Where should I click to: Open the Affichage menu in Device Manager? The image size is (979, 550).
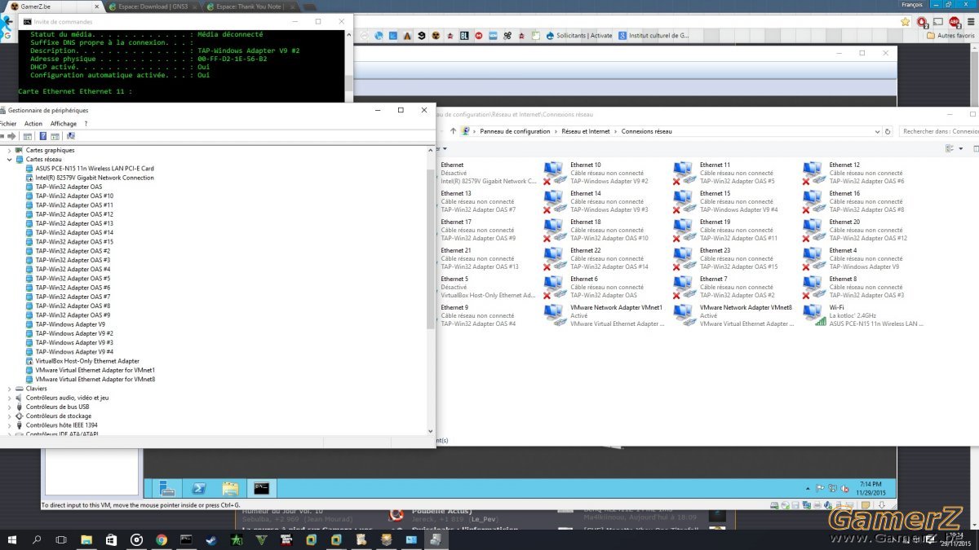(x=64, y=124)
